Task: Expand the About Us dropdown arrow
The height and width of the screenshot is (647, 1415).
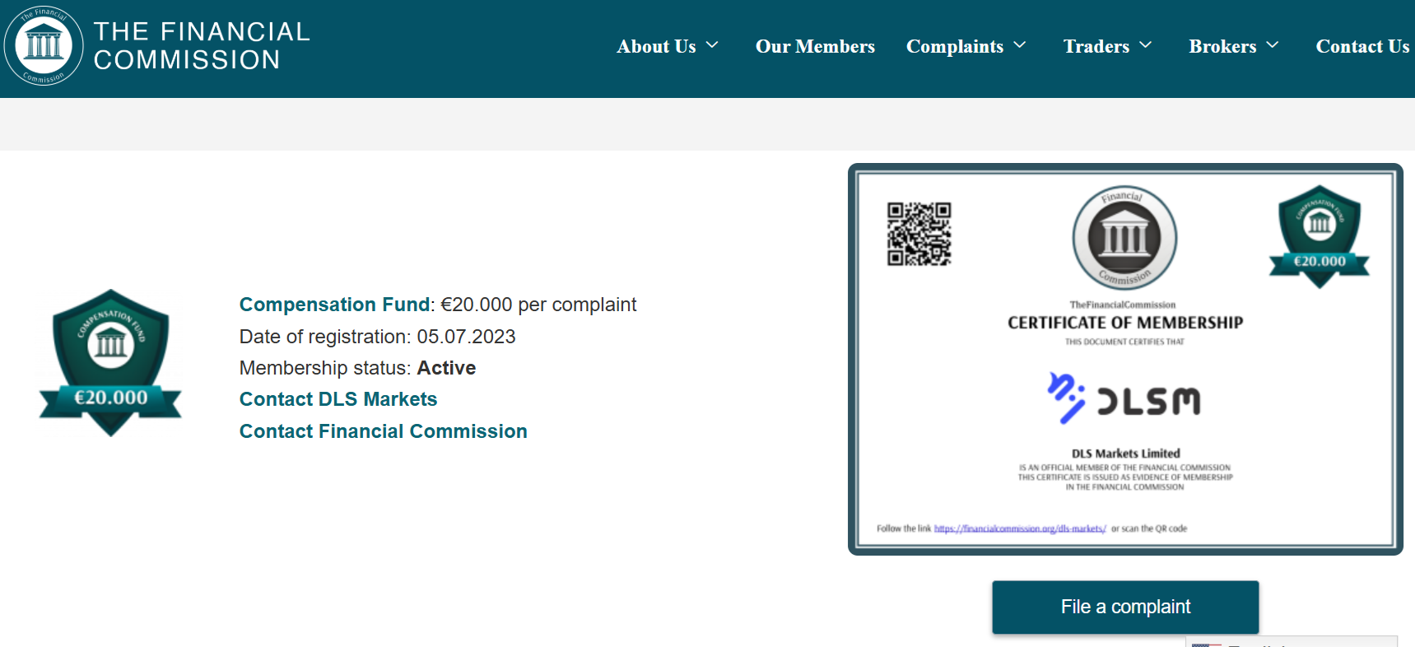Action: pos(713,45)
